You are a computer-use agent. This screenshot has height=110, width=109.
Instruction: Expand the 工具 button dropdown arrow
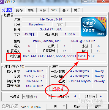(x=64, y=106)
